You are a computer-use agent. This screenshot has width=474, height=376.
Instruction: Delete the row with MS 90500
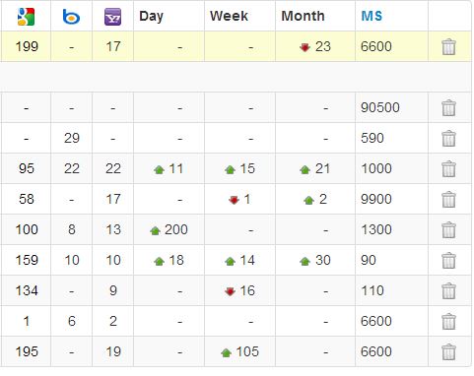448,108
